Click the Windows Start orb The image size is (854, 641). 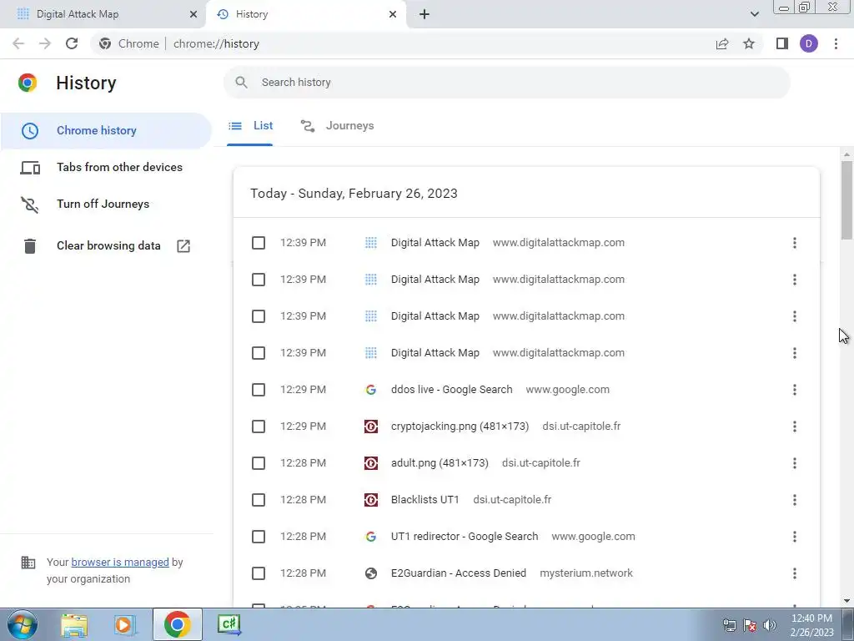[23, 624]
